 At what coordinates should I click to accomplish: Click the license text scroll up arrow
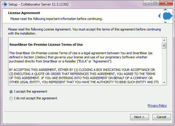(x=164, y=40)
